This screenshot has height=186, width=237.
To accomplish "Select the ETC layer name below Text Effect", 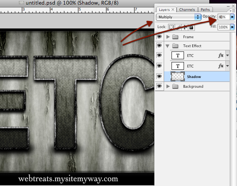I will click(x=190, y=56).
